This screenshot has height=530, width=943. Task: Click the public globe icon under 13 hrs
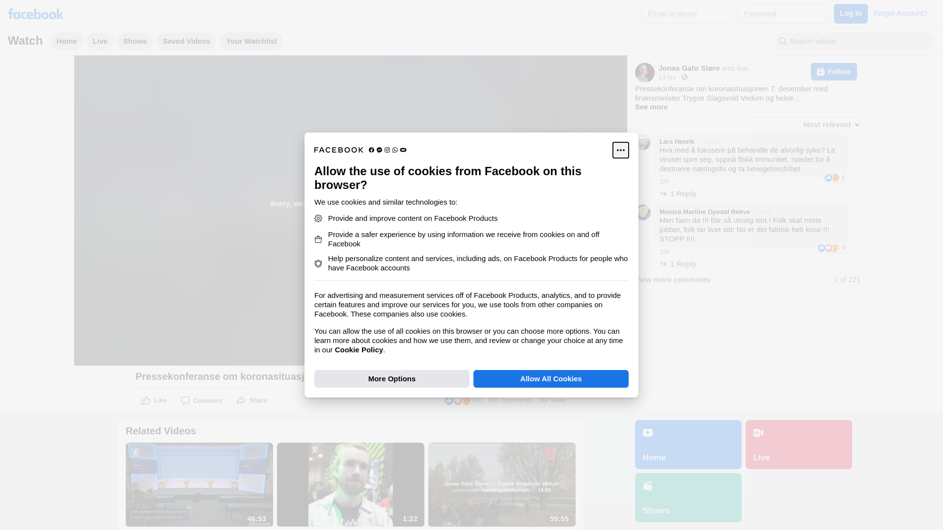[684, 77]
